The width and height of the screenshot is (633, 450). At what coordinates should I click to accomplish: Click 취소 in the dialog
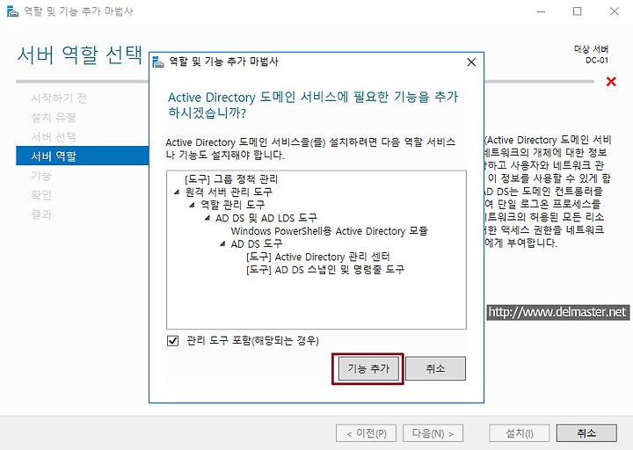click(x=435, y=368)
